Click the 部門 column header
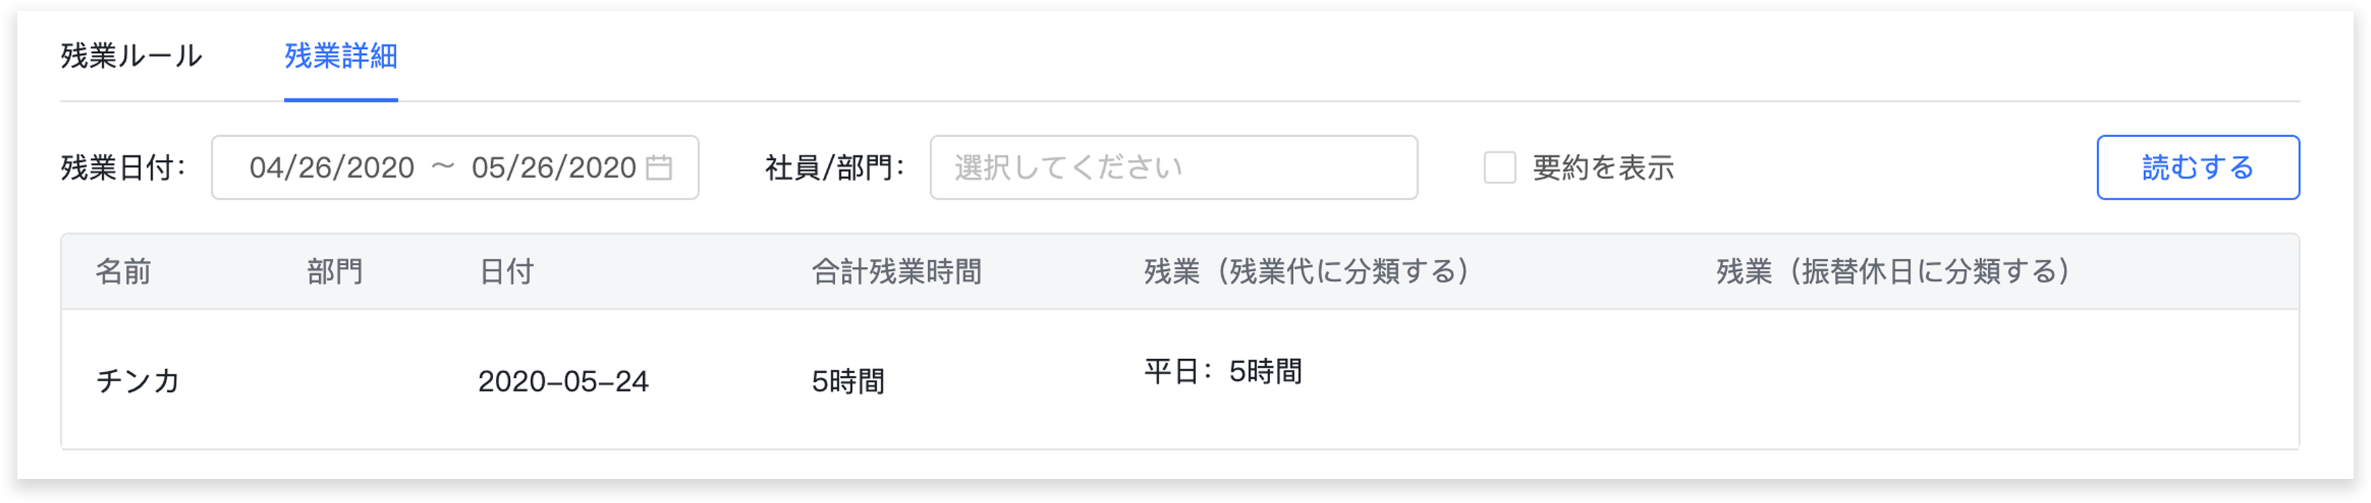This screenshot has width=2371, height=503. pyautogui.click(x=334, y=272)
